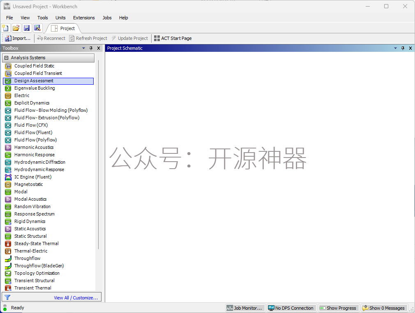This screenshot has width=415, height=313.
Task: Click the Save project floppy icon
Action: pyautogui.click(x=27, y=28)
